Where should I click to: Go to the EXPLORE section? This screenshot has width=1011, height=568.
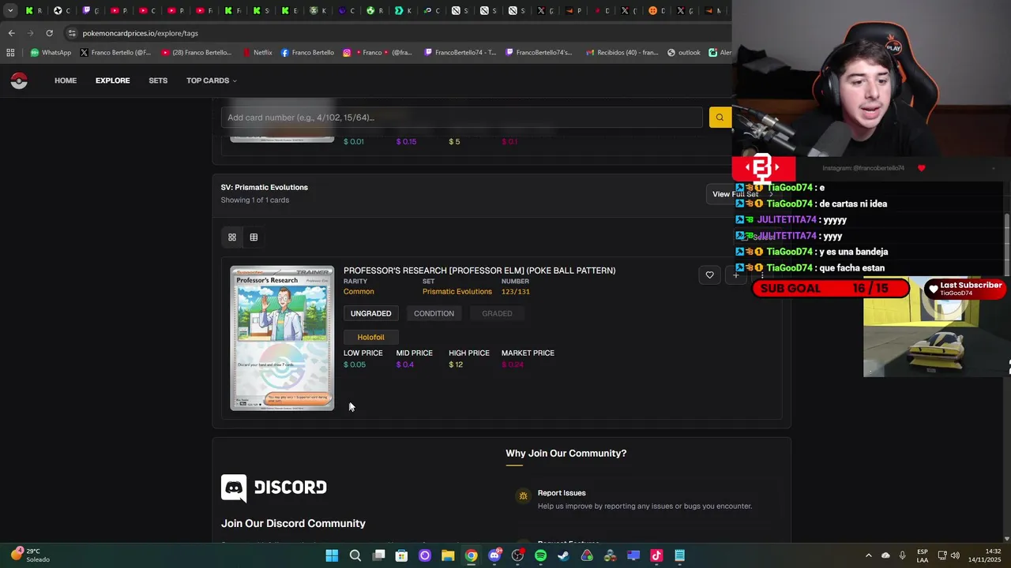(x=113, y=80)
